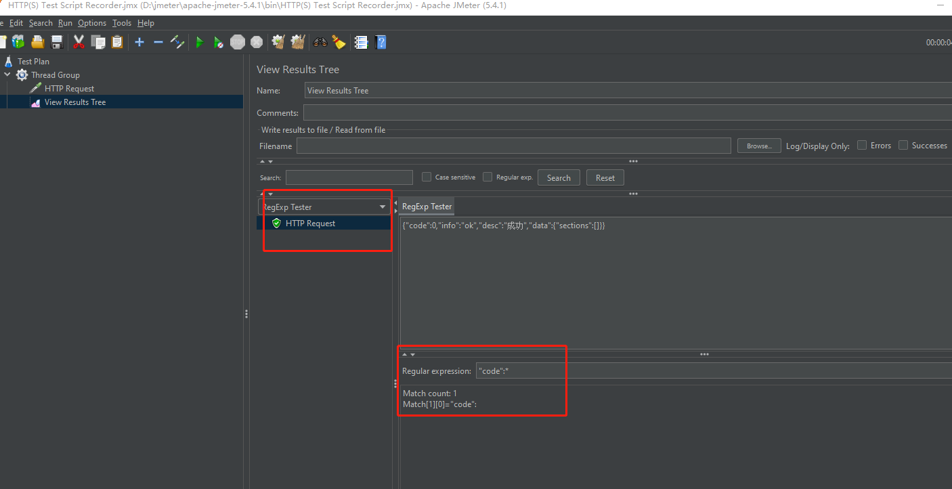952x489 pixels.
Task: Click divider arrows above Search row
Action: [x=266, y=161]
